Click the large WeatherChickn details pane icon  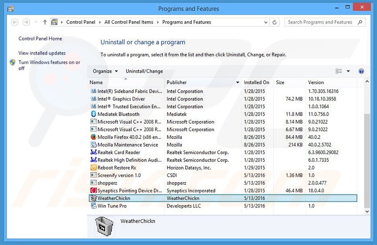pos(104,226)
